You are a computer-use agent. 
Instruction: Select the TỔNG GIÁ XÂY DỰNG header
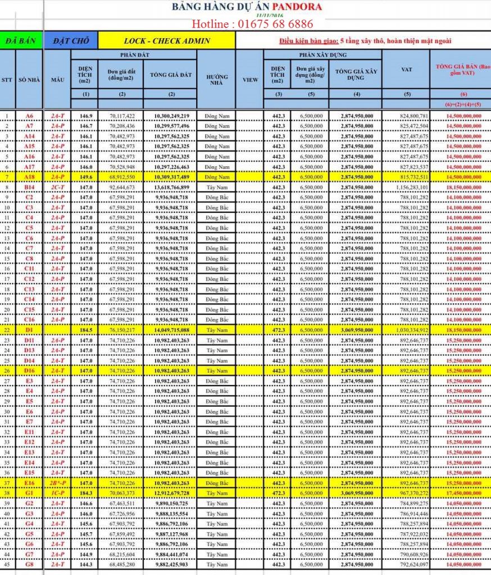click(x=356, y=75)
